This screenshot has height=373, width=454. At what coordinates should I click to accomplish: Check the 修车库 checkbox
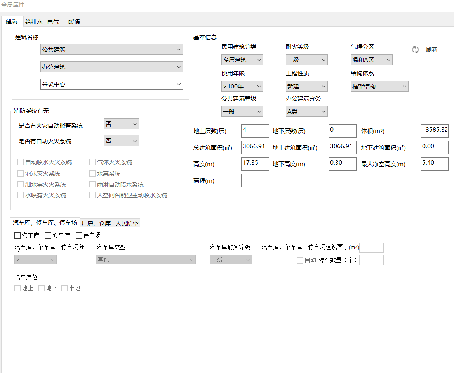pyautogui.click(x=48, y=235)
